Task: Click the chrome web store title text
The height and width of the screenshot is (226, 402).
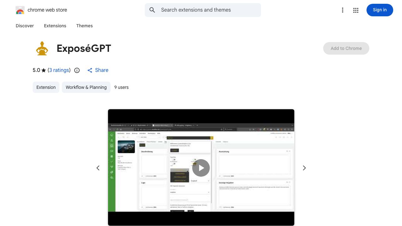Action: coord(47,10)
